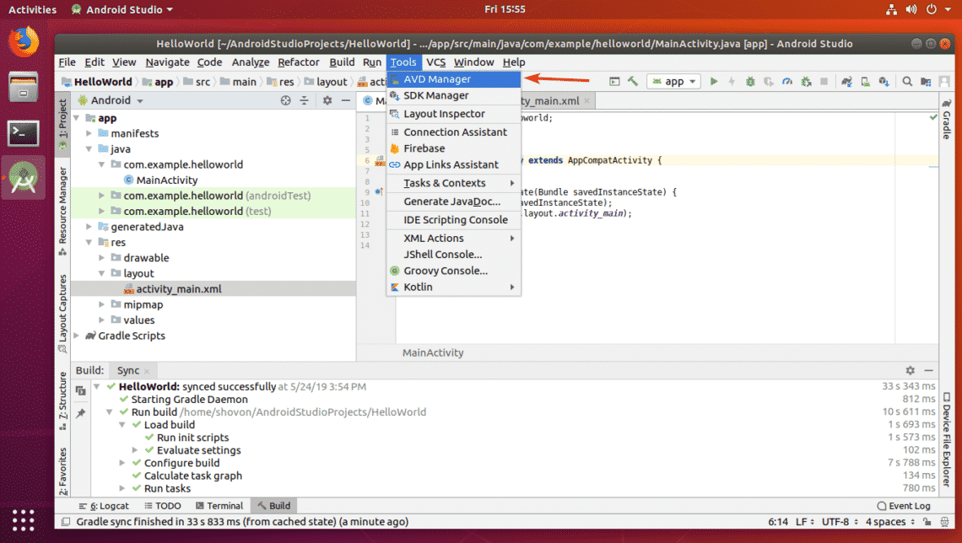
Task: Expand the manifests folder
Action: (x=89, y=133)
